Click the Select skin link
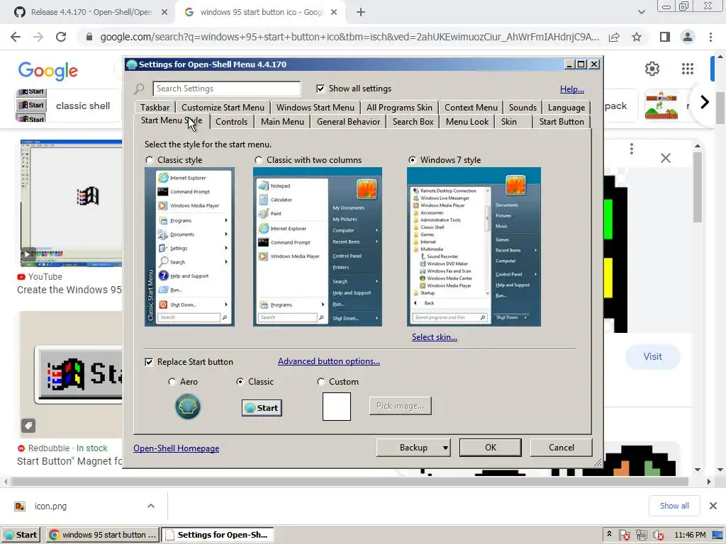726x544 pixels. pos(435,337)
